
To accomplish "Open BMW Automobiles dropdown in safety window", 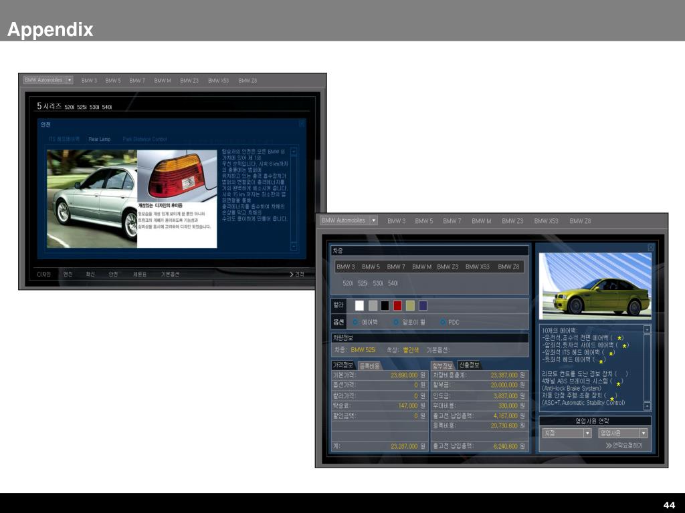I will [48, 80].
